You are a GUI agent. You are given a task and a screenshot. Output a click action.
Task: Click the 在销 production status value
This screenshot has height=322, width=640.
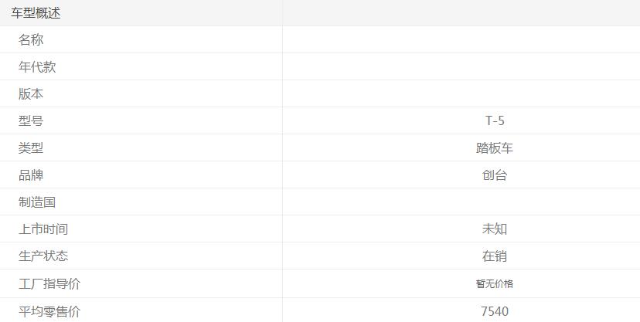[x=495, y=256]
